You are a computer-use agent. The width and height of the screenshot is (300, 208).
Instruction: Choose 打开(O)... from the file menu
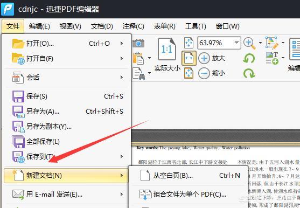(x=66, y=44)
